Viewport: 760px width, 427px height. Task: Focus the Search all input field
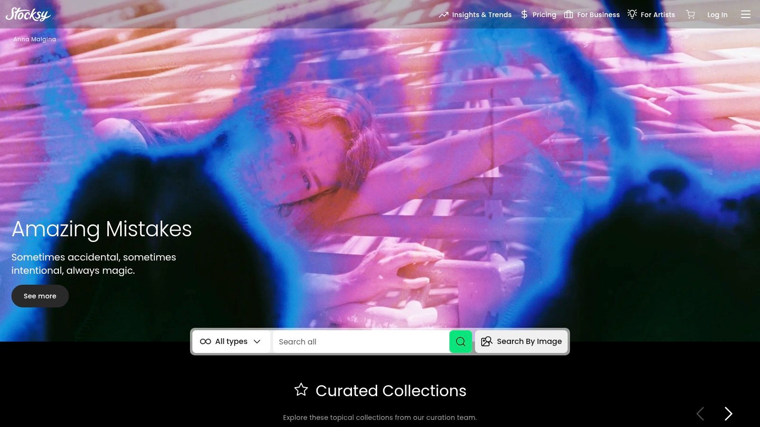[361, 342]
